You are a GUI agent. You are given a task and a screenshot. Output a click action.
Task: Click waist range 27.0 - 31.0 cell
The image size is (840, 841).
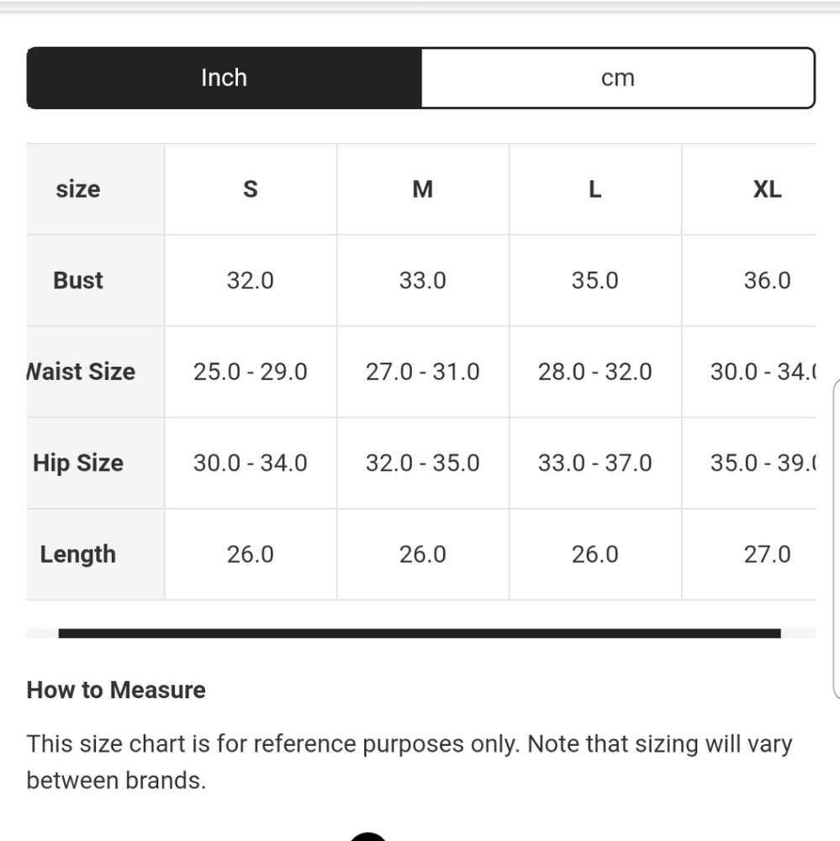click(423, 372)
